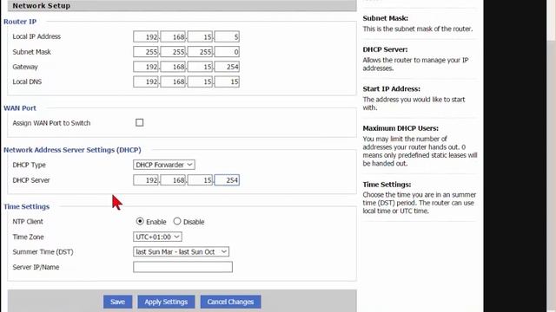Click the Summer Time (DST) label
The image size is (556, 312).
43,252
